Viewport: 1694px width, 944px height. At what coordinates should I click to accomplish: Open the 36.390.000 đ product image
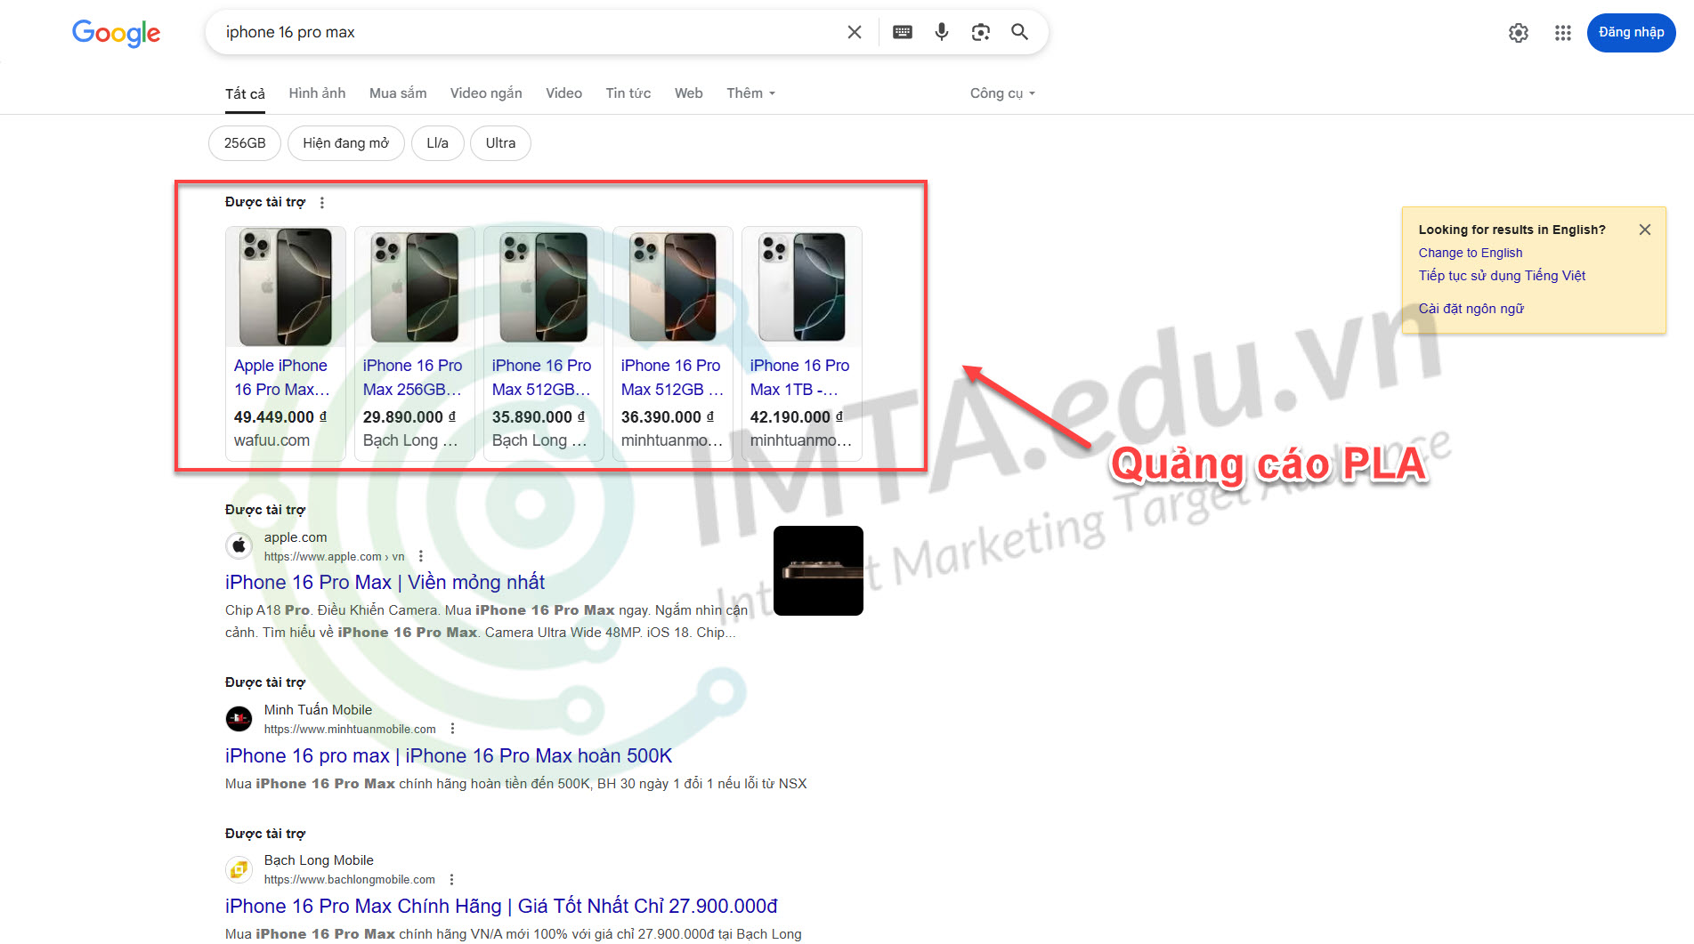pyautogui.click(x=673, y=286)
